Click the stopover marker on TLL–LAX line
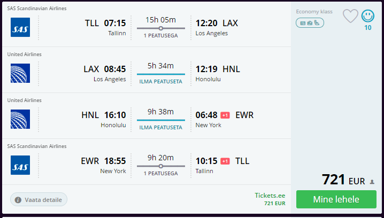 click(x=160, y=28)
